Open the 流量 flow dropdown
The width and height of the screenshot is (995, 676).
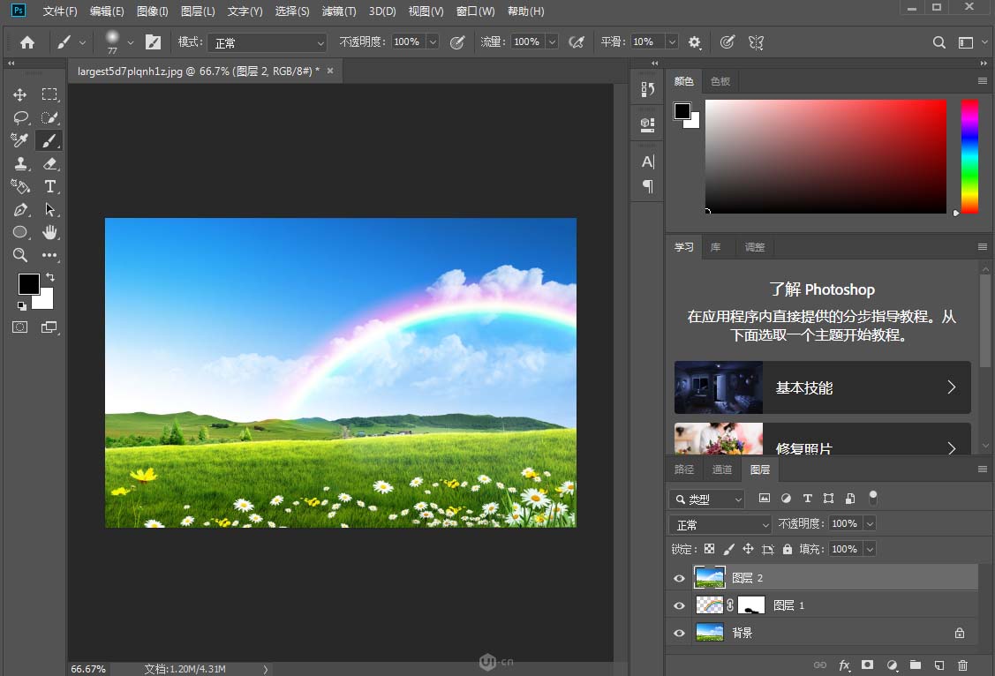[x=552, y=41]
